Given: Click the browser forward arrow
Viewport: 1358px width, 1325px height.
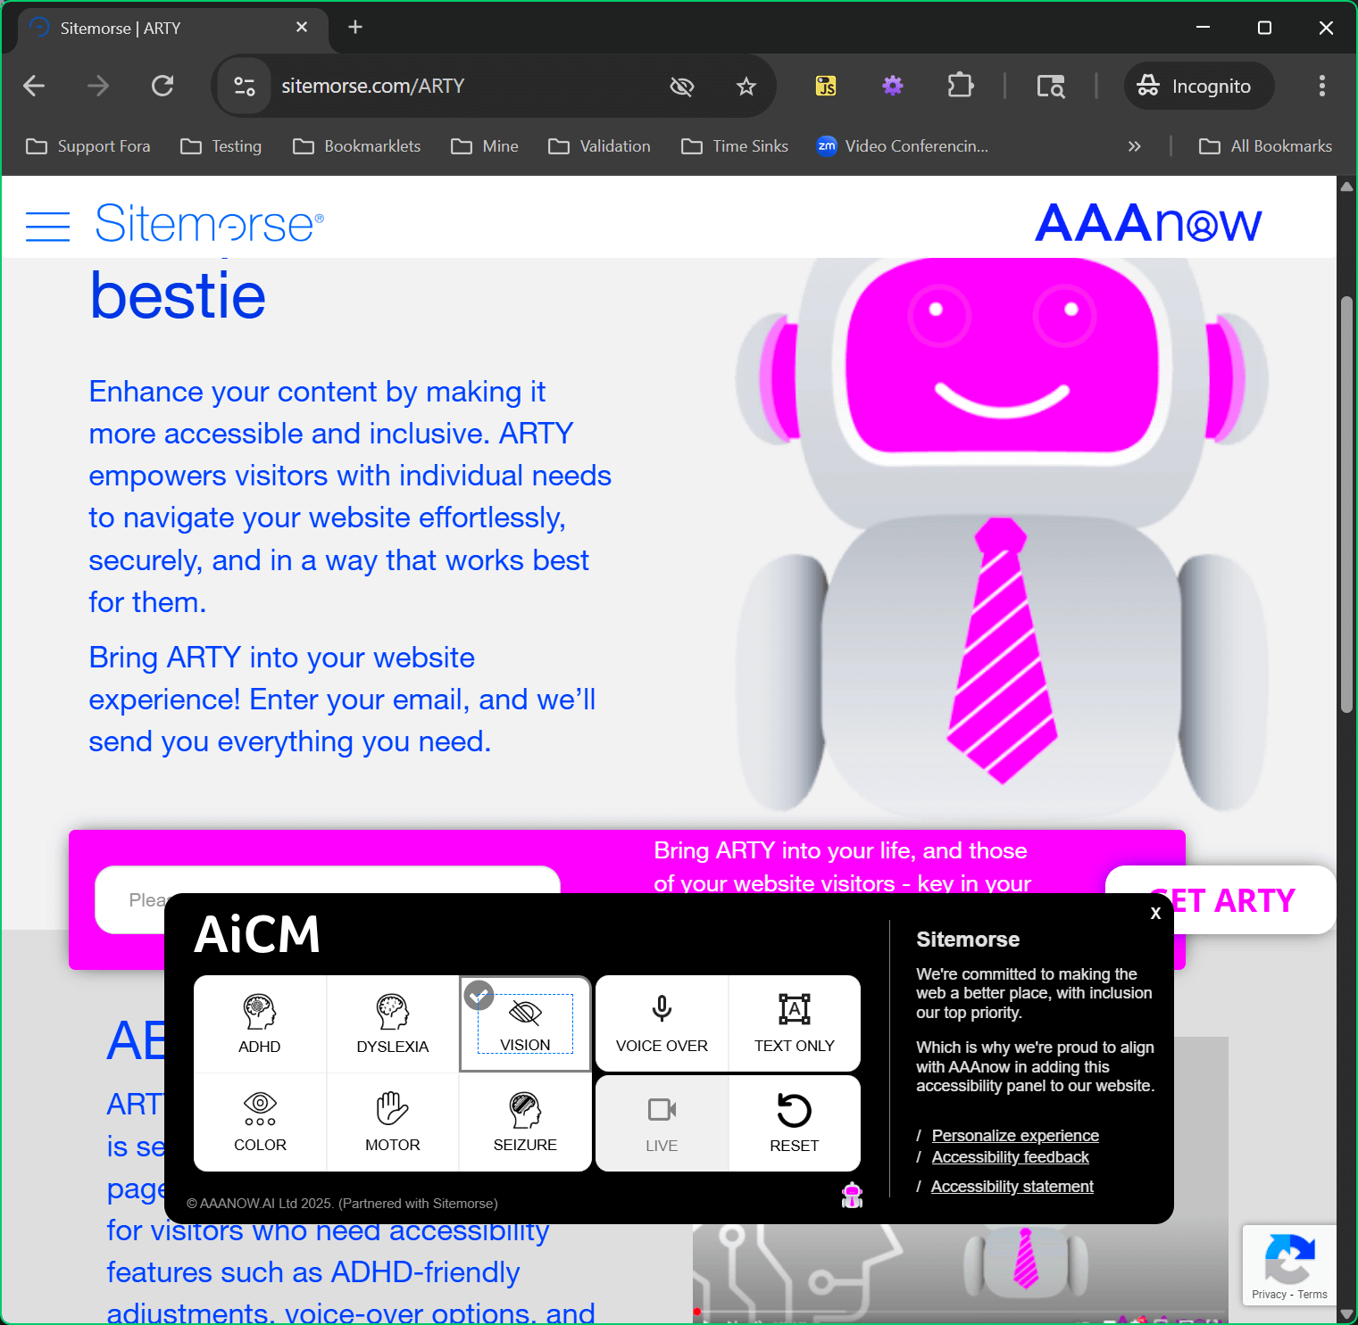Looking at the screenshot, I should pyautogui.click(x=98, y=86).
